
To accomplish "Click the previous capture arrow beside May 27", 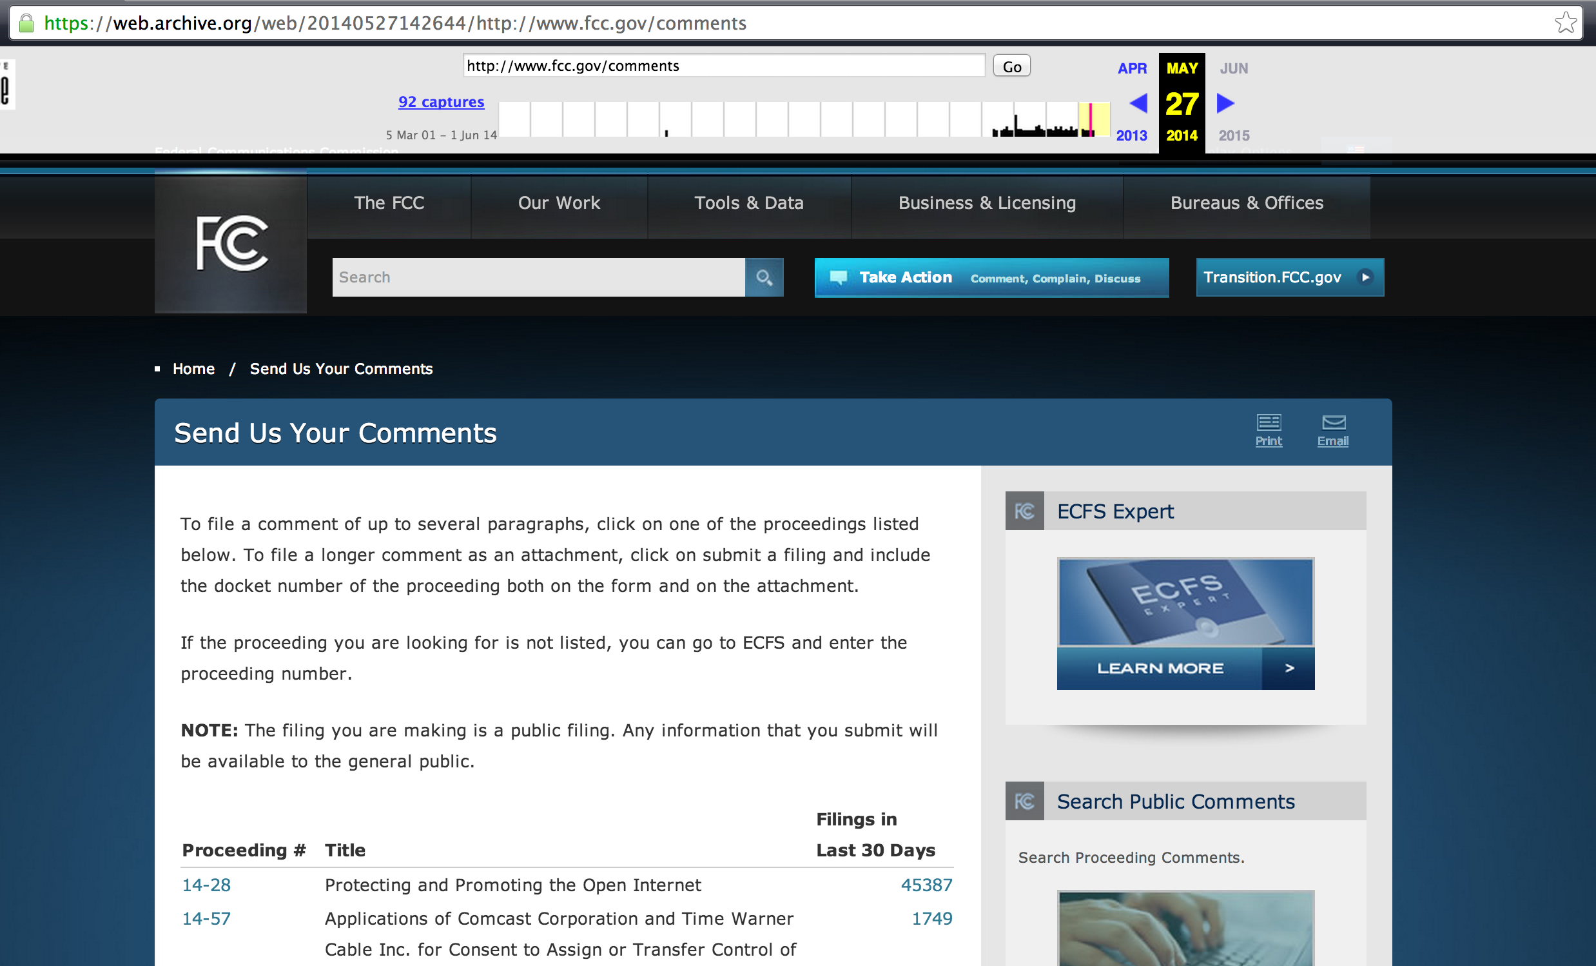I will pyautogui.click(x=1138, y=103).
